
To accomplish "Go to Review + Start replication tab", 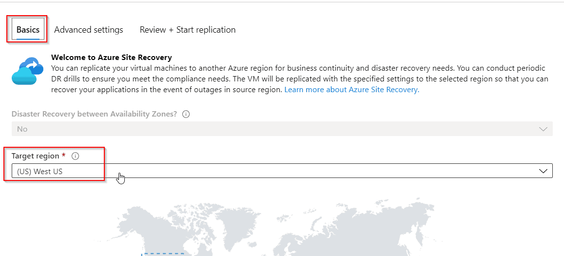I will click(x=187, y=30).
